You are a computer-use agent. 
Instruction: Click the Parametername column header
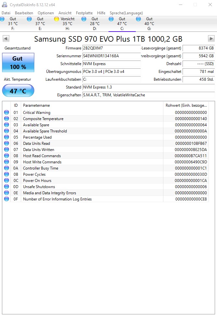coord(92,105)
